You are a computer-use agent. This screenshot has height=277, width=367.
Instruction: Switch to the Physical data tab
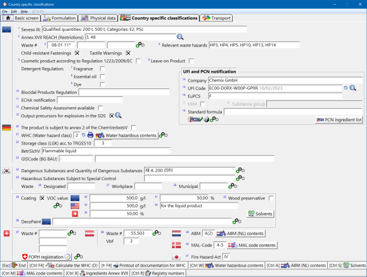99,18
